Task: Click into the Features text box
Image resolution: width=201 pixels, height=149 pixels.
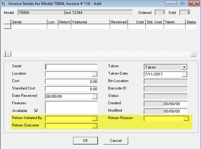Action: pos(71,108)
